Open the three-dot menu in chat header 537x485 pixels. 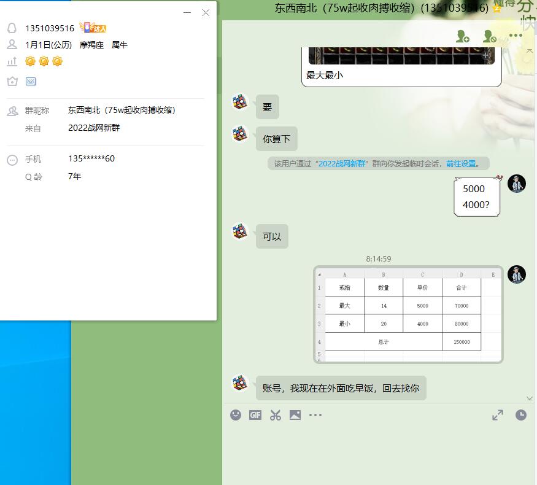click(516, 36)
